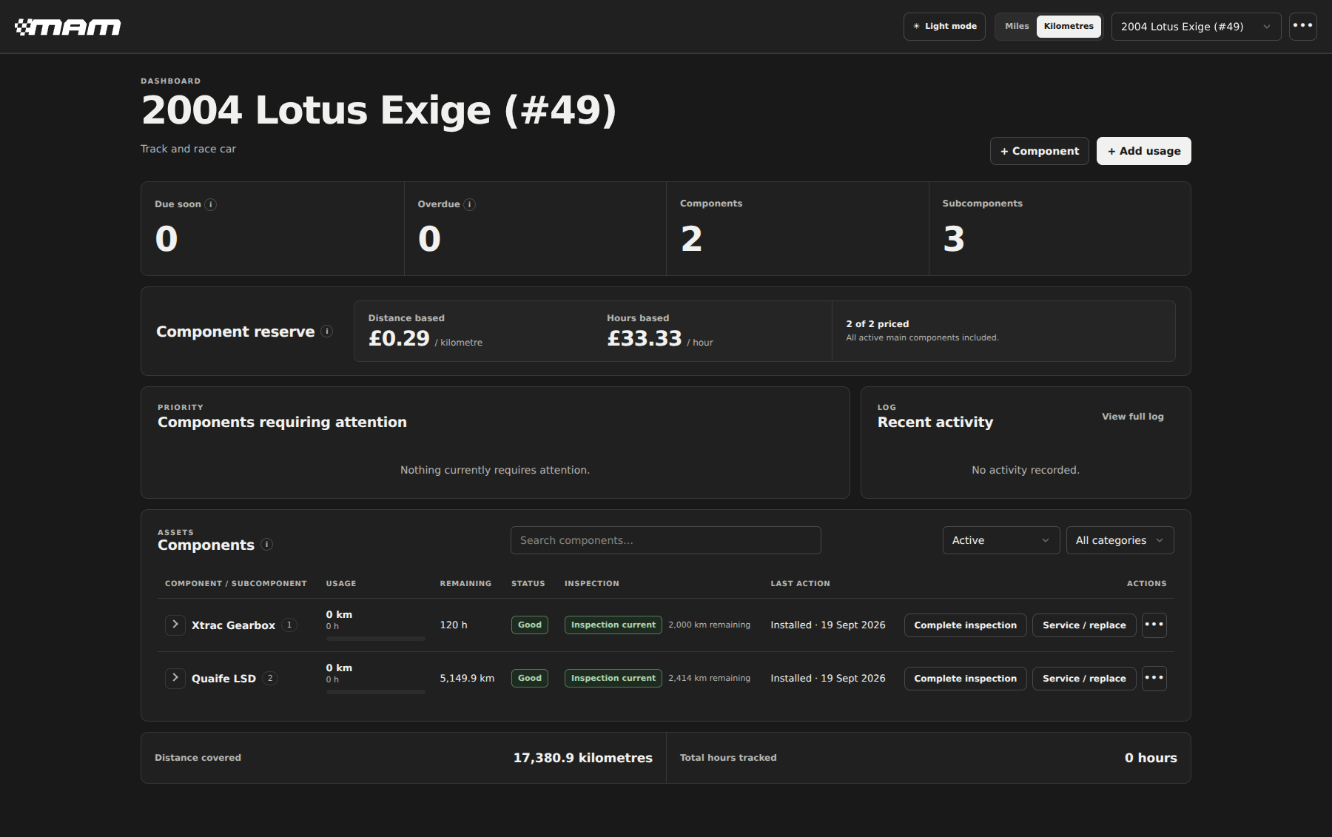Click the + Add usage button
The image size is (1332, 837).
coord(1143,151)
